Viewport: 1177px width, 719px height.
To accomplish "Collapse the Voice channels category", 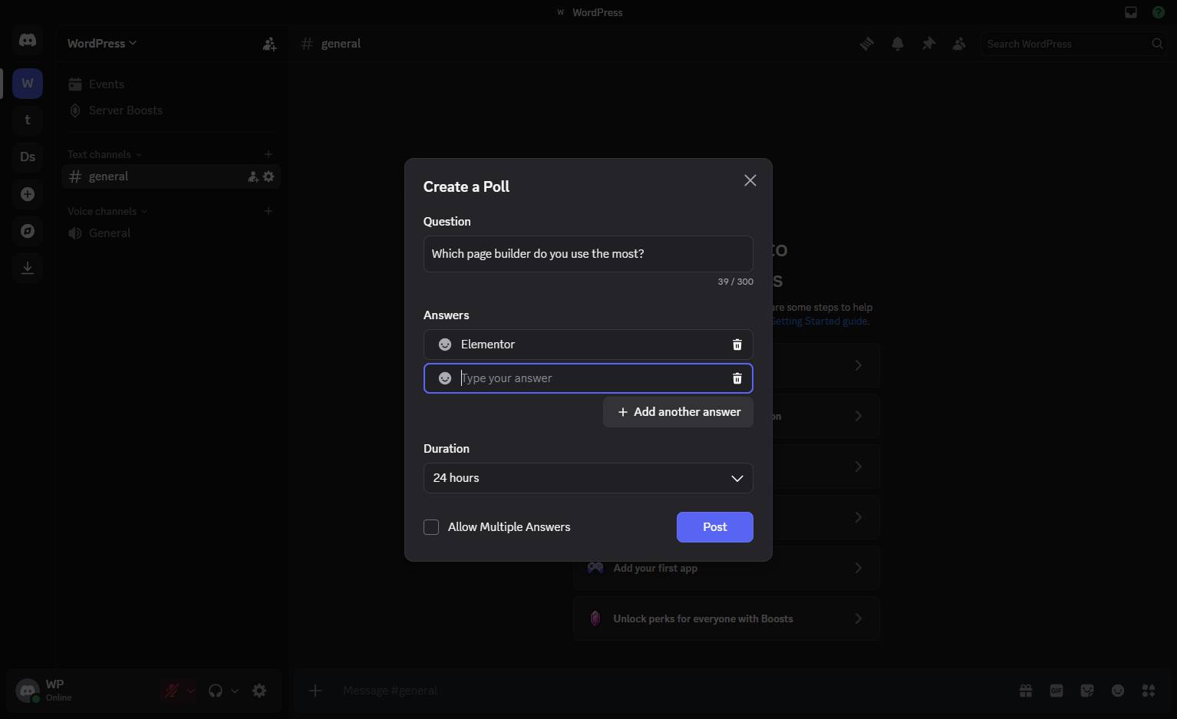I will click(x=107, y=211).
